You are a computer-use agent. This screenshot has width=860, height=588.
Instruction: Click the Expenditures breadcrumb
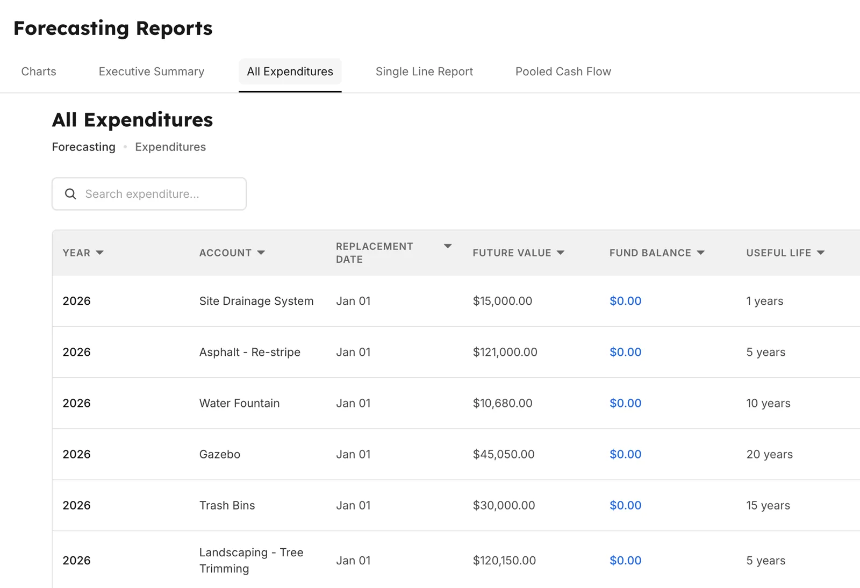coord(170,147)
